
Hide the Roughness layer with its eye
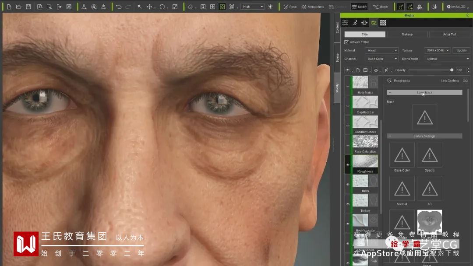tap(348, 164)
